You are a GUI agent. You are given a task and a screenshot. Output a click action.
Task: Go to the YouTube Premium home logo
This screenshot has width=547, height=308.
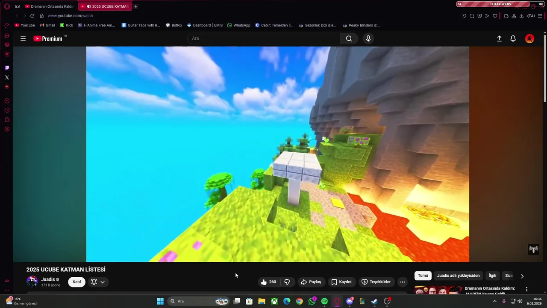pyautogui.click(x=48, y=38)
